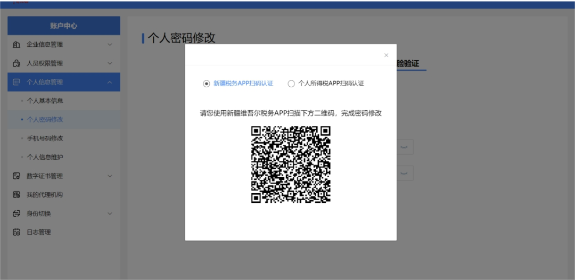Screen dimensions: 575x280
Task: Click the 企业信息管理 building icon
Action: point(17,45)
